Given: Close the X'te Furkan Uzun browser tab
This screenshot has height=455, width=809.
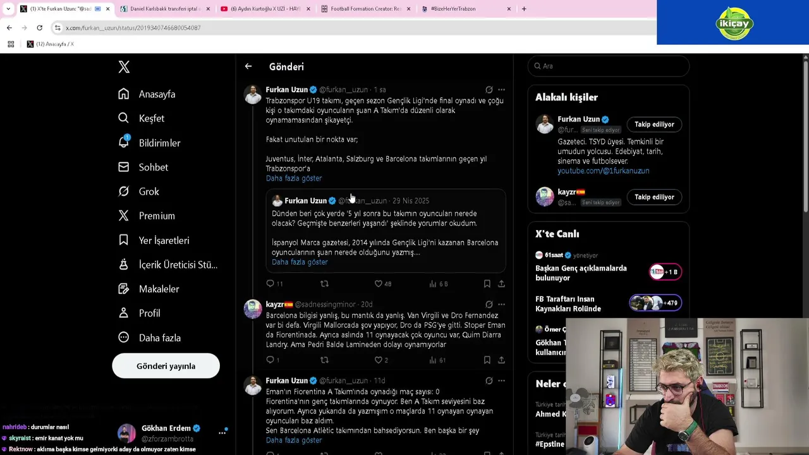Looking at the screenshot, I should (x=107, y=9).
